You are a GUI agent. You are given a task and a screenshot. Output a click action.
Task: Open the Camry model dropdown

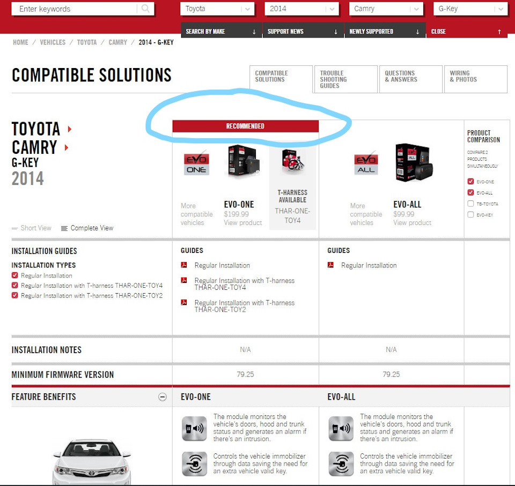pyautogui.click(x=386, y=9)
